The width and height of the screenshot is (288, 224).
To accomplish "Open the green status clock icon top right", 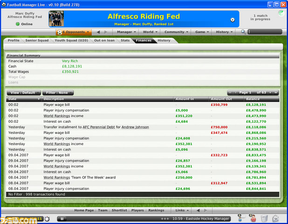I will pos(281,13).
